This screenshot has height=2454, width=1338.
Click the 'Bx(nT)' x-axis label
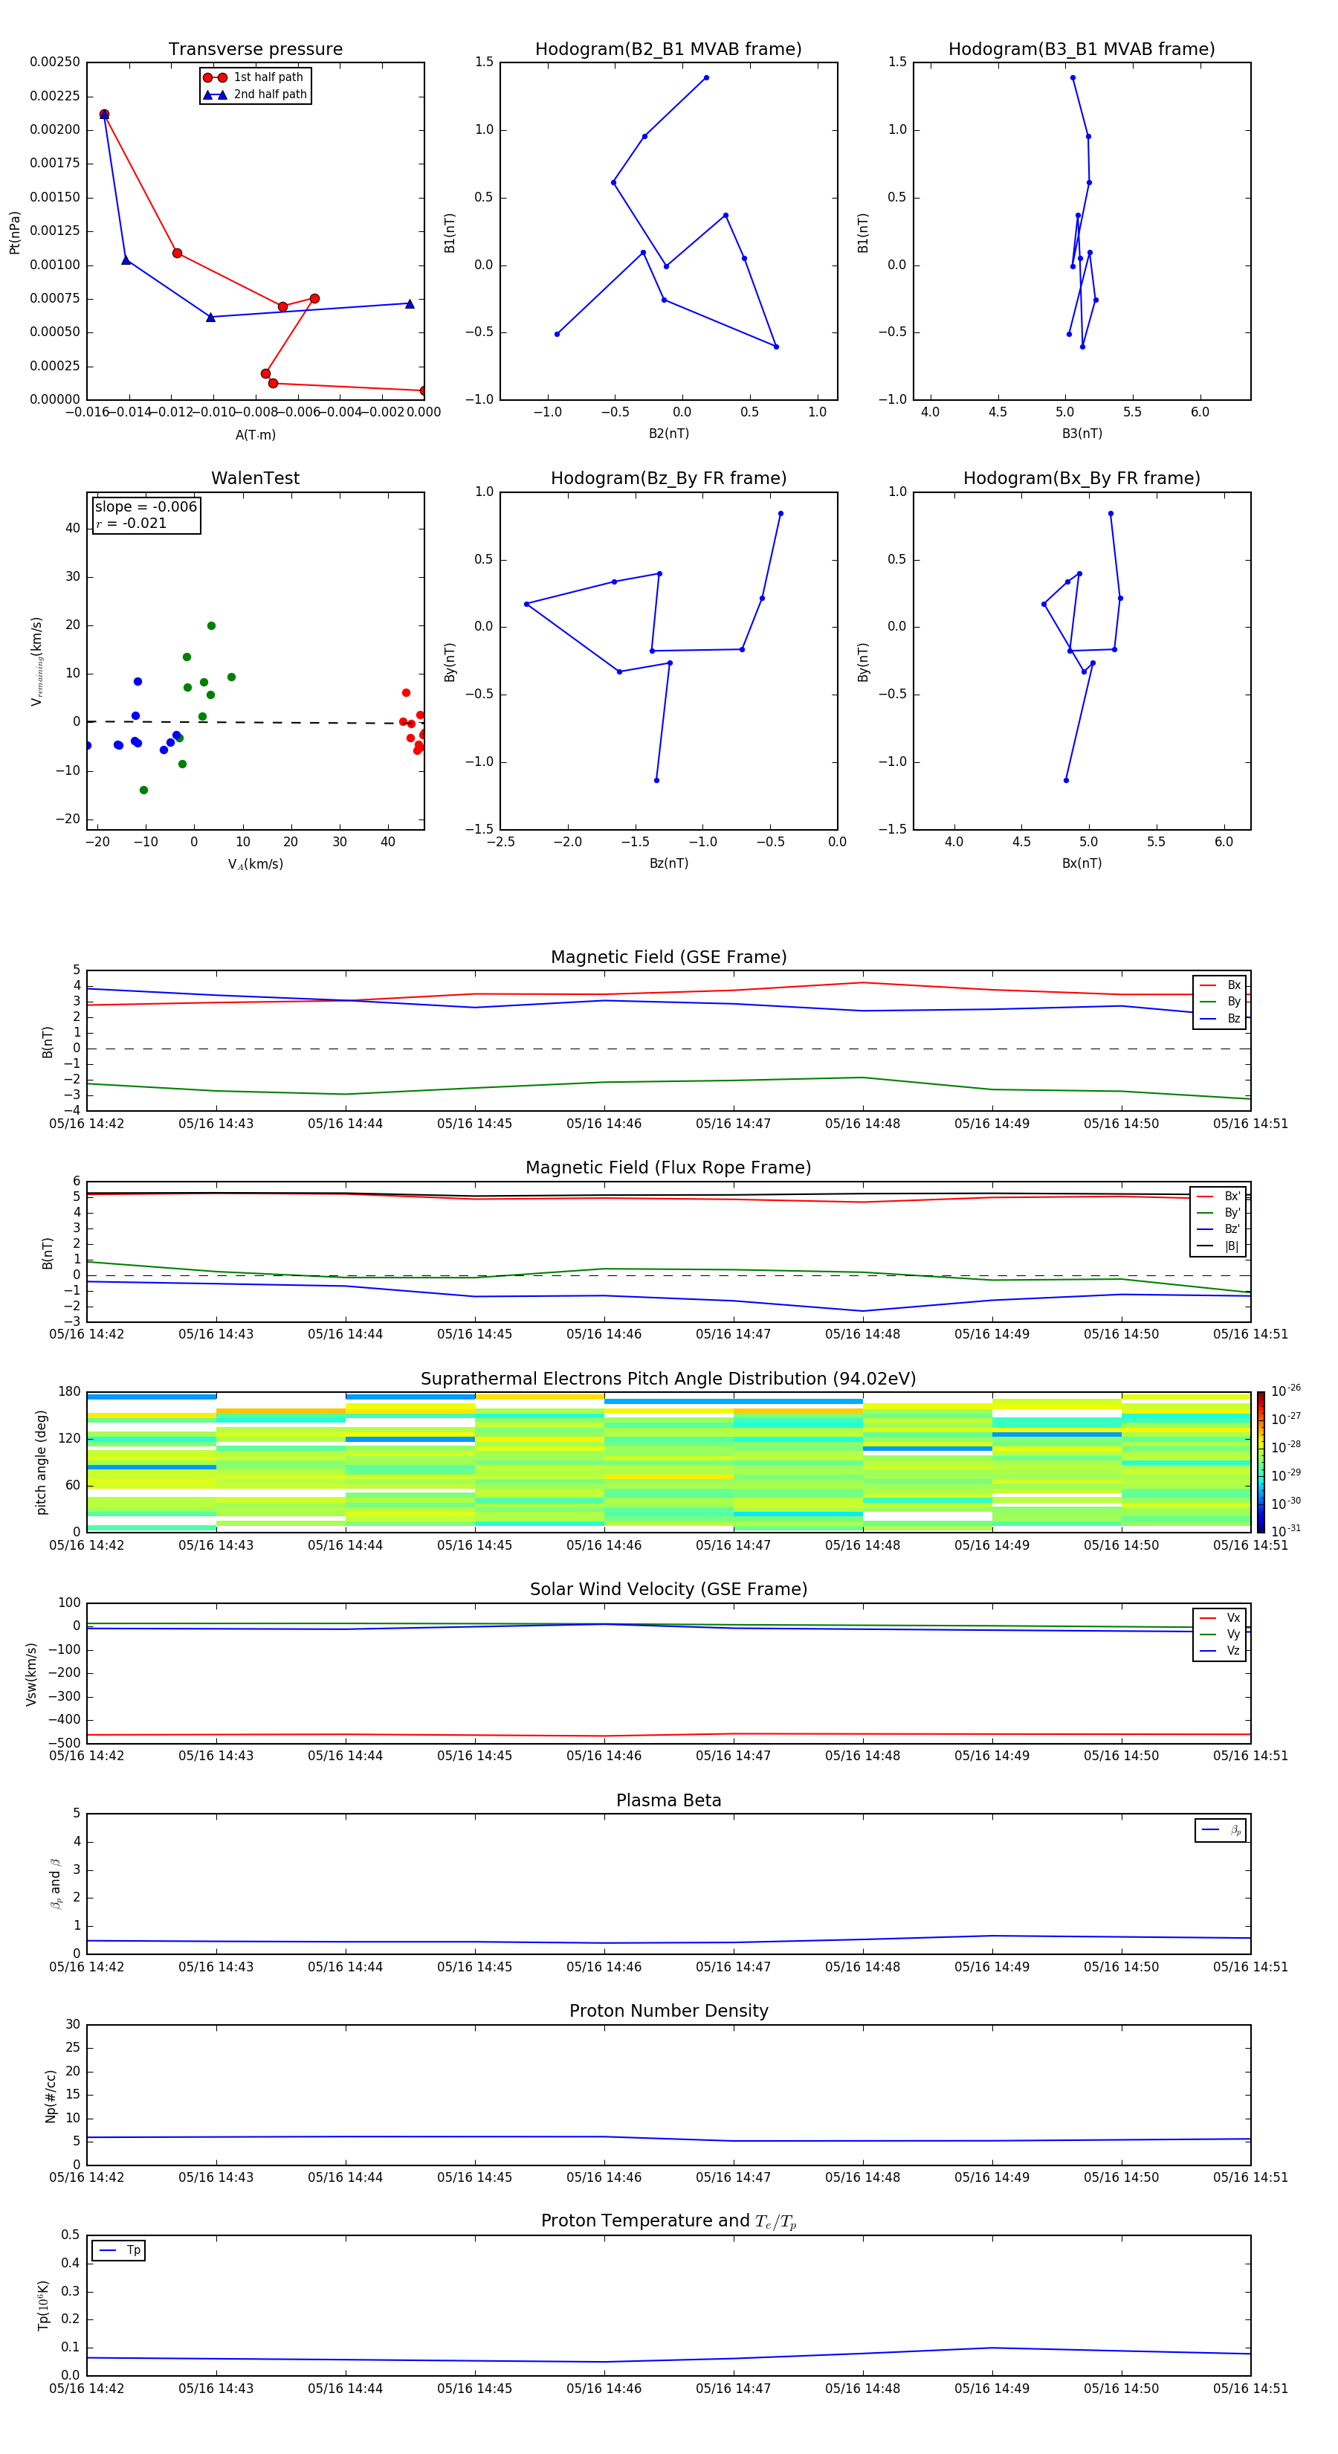coord(1082,863)
